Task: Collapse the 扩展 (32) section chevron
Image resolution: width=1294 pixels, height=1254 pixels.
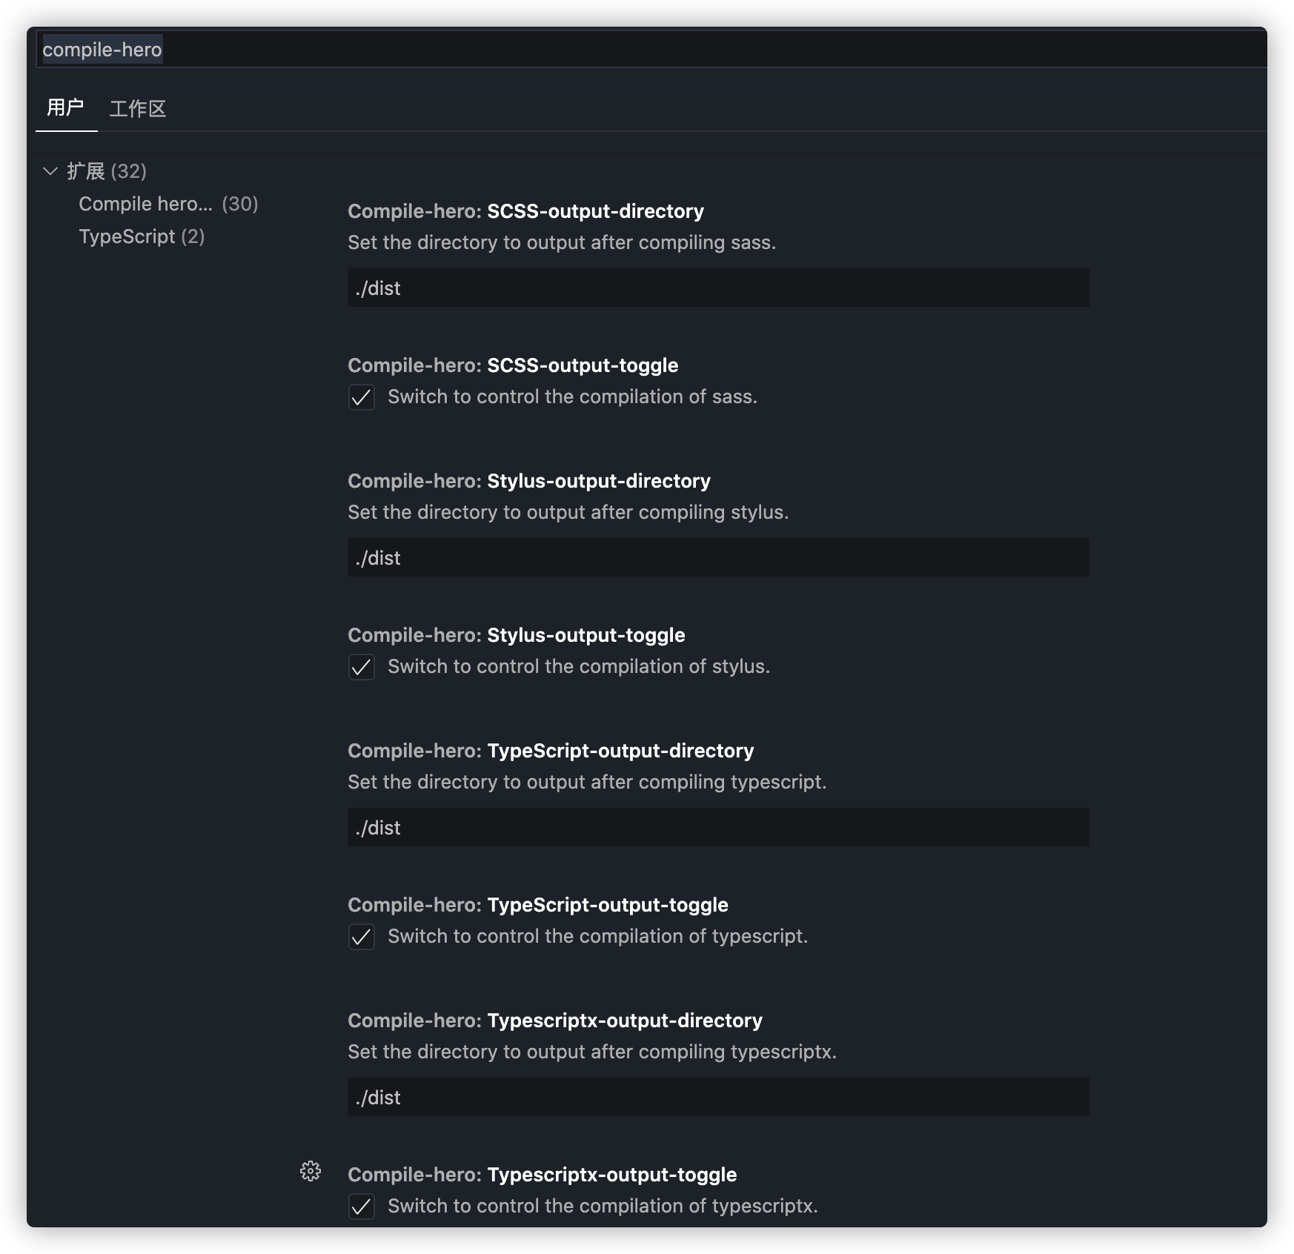Action: 50,171
